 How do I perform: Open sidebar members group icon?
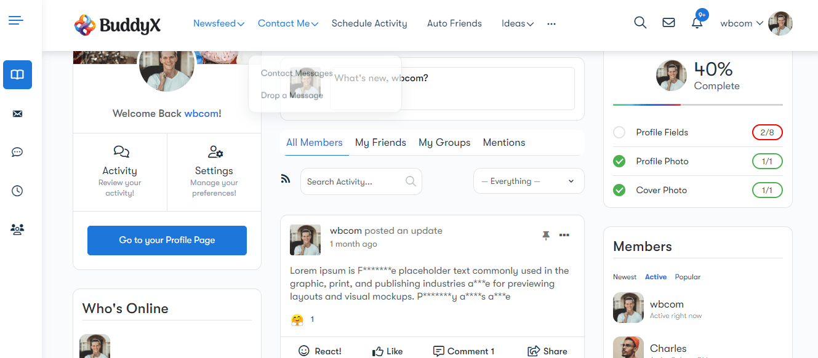pos(17,229)
